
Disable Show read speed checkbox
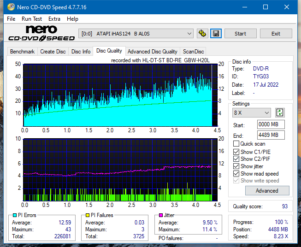[x=236, y=174]
